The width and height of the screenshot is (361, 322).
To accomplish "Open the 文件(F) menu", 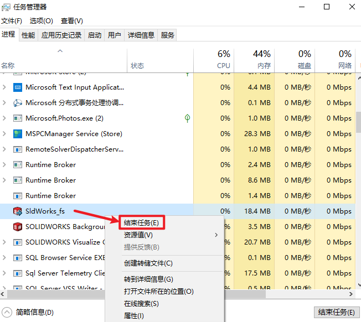I will click(12, 20).
